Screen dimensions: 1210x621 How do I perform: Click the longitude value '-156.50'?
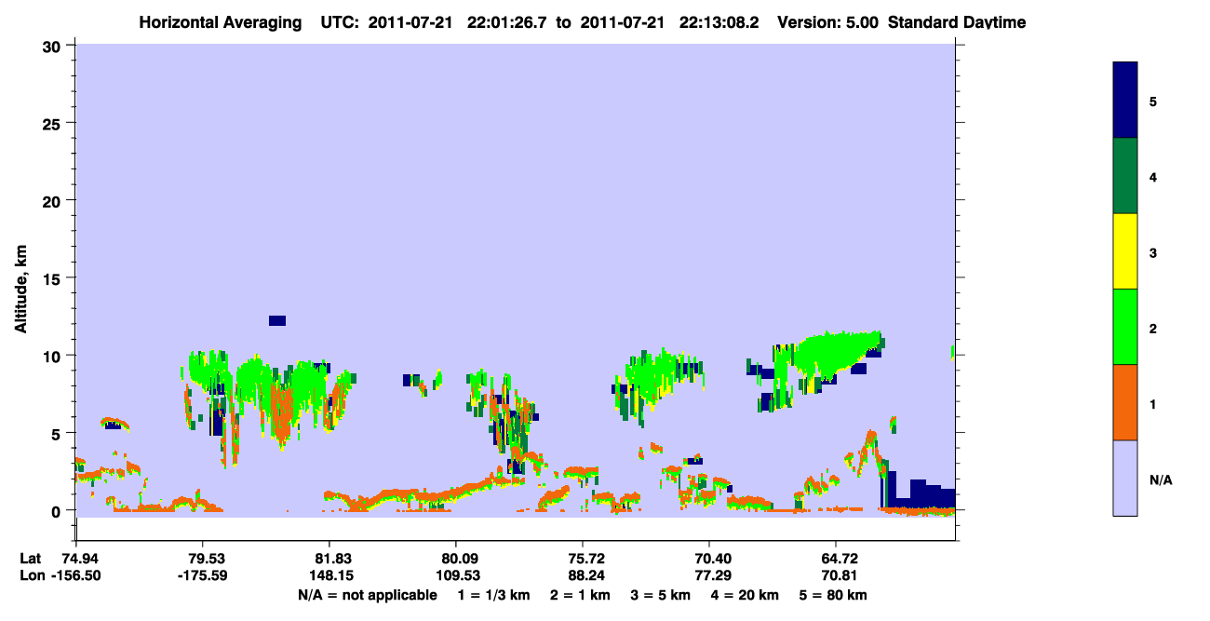[x=75, y=575]
